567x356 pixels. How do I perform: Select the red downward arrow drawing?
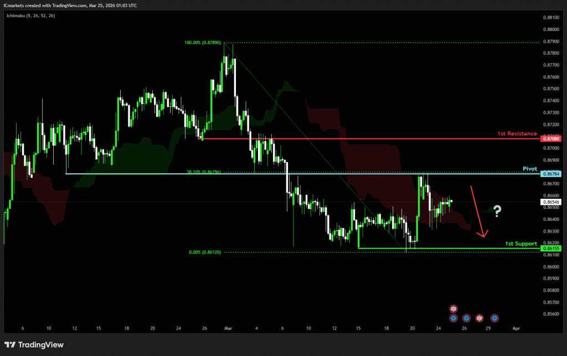478,211
